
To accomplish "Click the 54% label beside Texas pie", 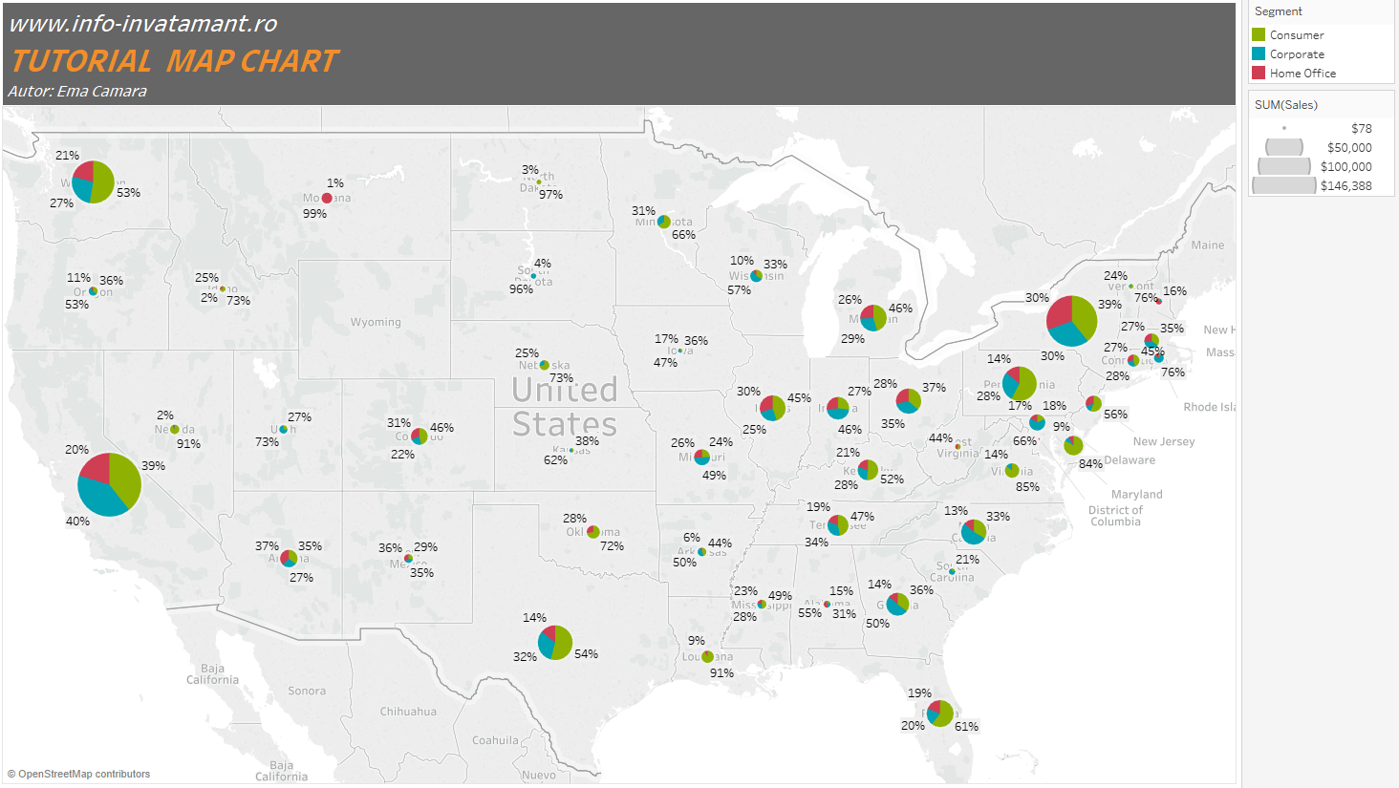I will 586,654.
